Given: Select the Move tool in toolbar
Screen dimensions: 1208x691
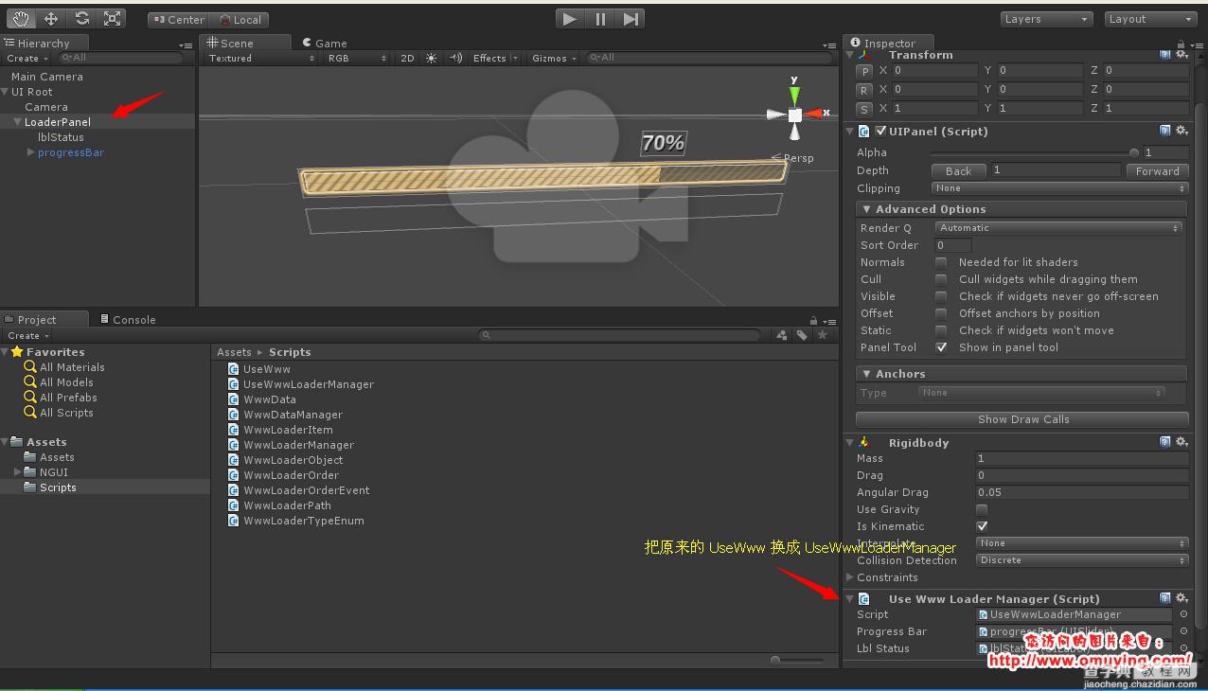Looking at the screenshot, I should [x=51, y=19].
